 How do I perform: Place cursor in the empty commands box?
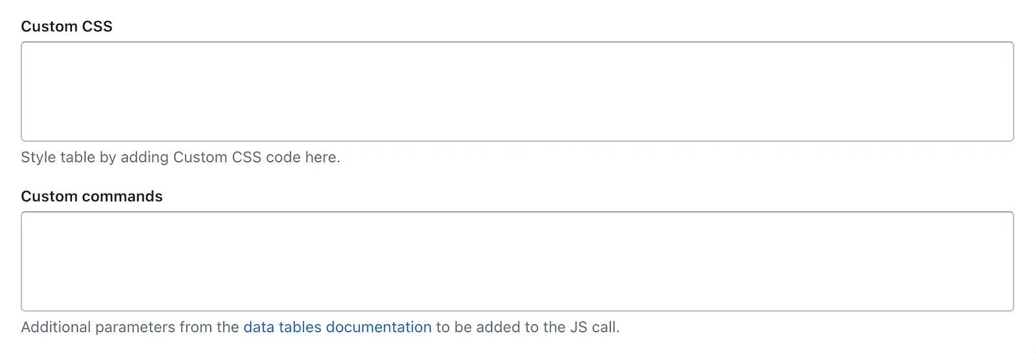coord(517,261)
